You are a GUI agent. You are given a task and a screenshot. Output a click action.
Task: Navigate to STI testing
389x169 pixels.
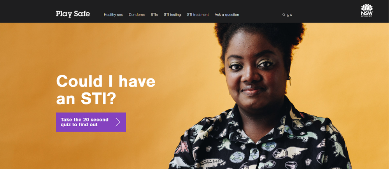pyautogui.click(x=172, y=15)
